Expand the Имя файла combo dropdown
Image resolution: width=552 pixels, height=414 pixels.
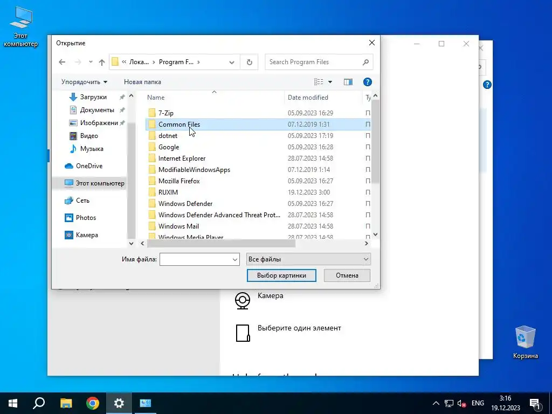(235, 259)
